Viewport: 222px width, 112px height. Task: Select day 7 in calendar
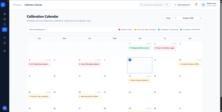pos(115,65)
